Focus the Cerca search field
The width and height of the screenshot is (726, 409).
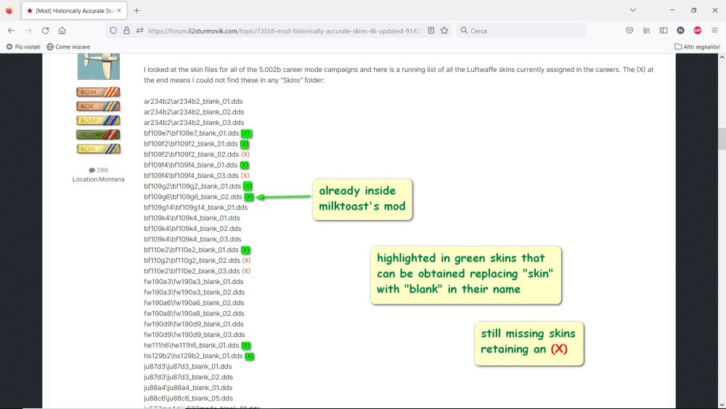tap(523, 31)
